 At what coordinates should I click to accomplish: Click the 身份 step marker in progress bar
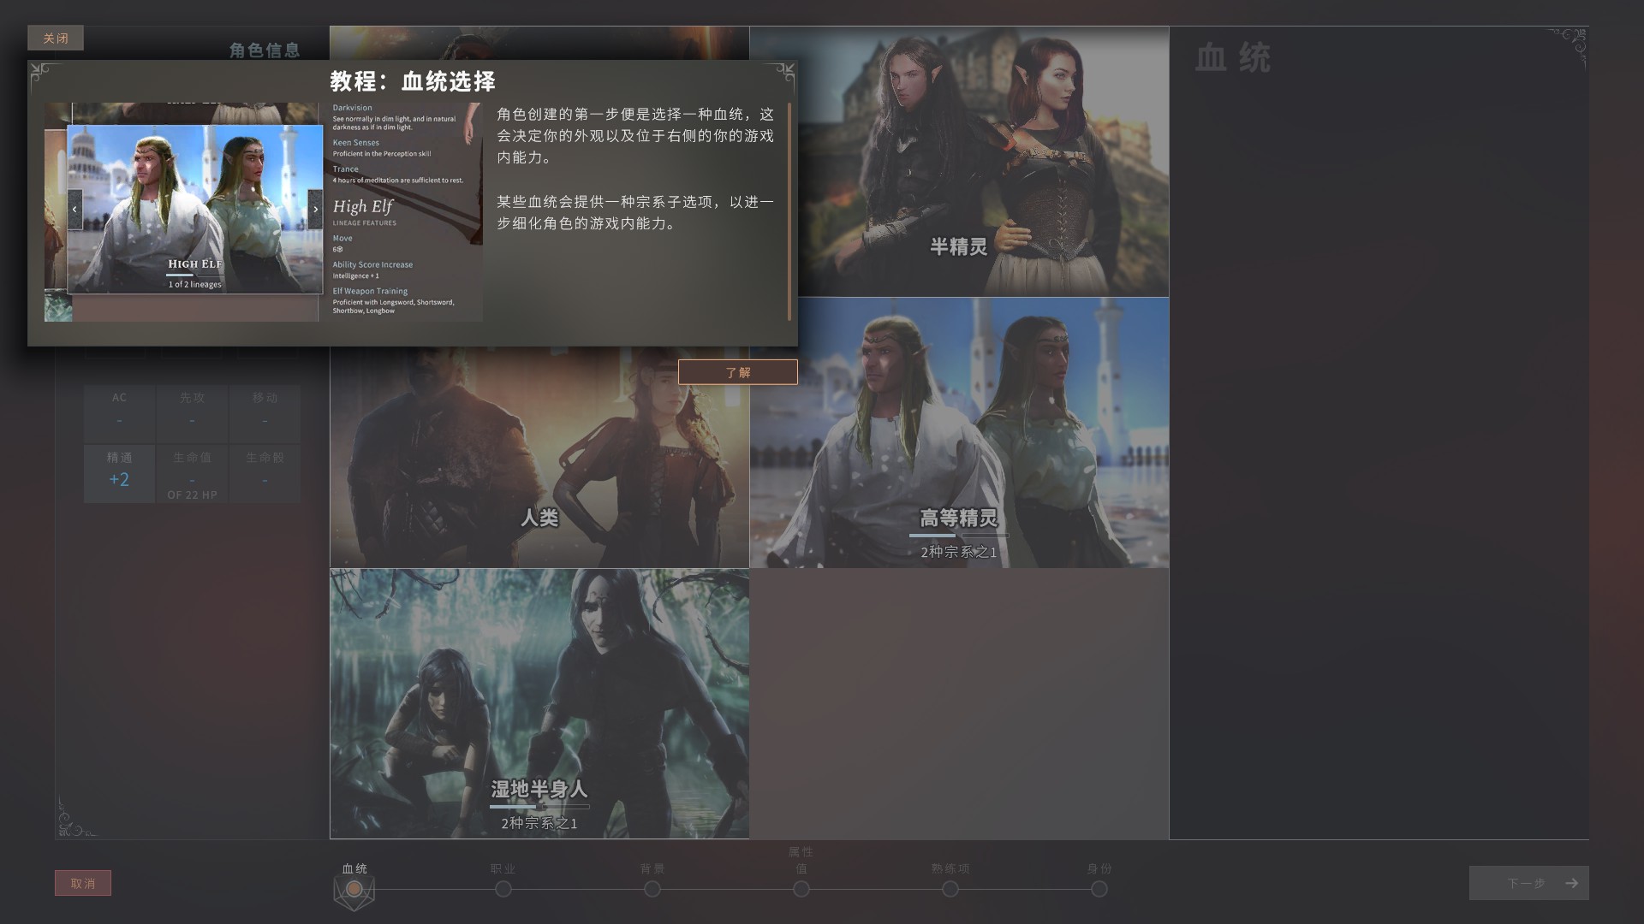(x=1099, y=889)
